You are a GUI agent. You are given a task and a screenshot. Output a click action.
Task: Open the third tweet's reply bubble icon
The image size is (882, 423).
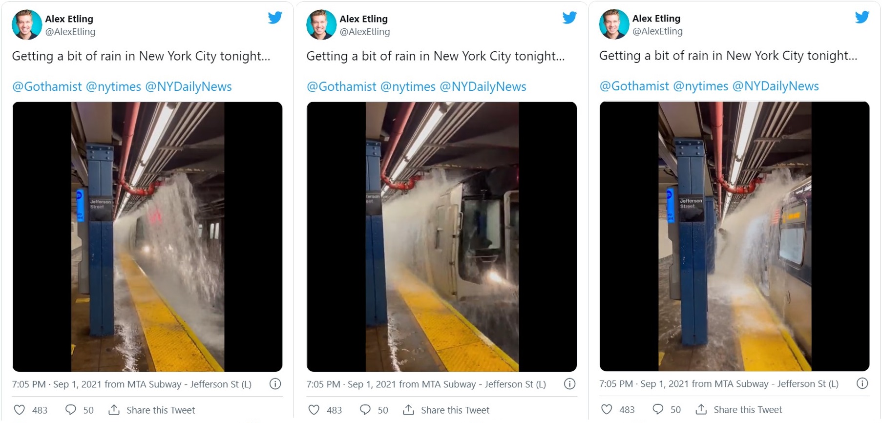658,409
